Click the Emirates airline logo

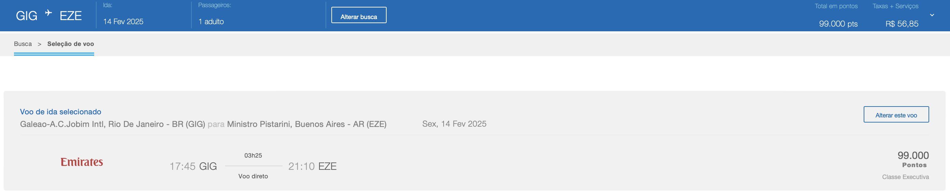click(82, 162)
